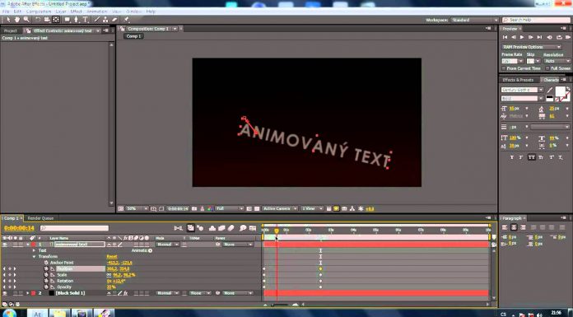Viewport: 573px width, 317px height.
Task: Switch to the Render Queue tab
Action: [x=40, y=218]
